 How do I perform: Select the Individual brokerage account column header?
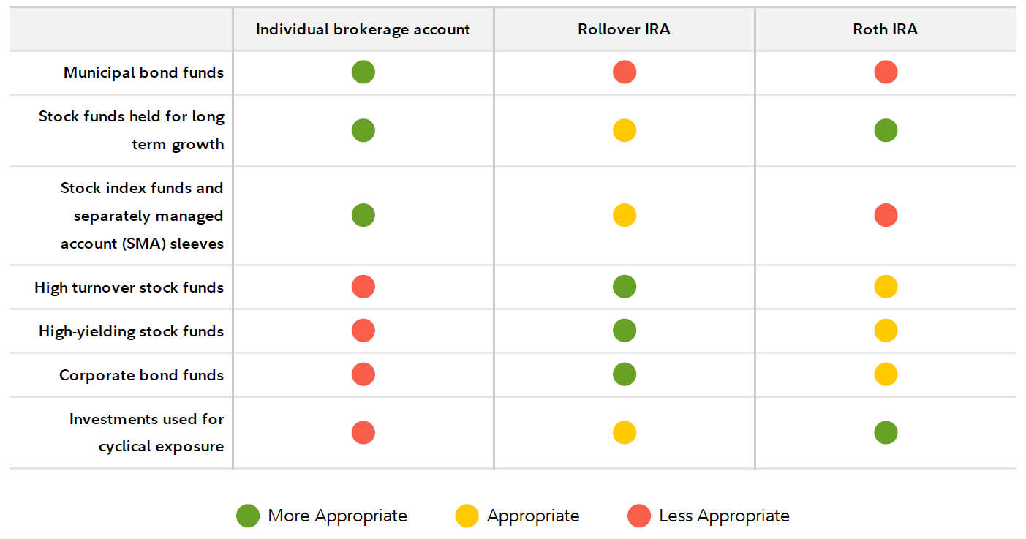(x=363, y=30)
